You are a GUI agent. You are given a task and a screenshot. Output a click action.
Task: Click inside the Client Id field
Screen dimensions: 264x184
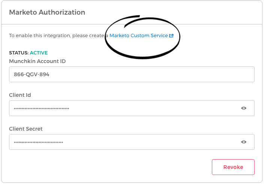pyautogui.click(x=150, y=108)
